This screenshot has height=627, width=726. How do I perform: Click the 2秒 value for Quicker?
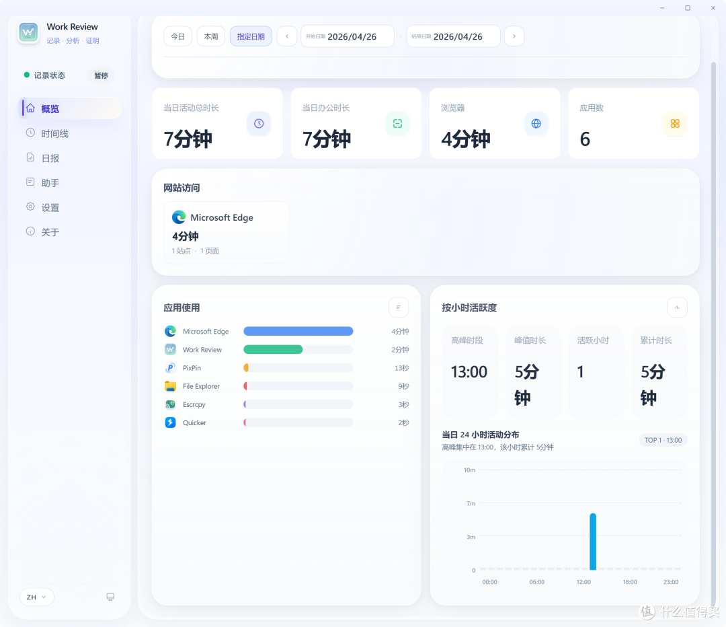tap(403, 422)
